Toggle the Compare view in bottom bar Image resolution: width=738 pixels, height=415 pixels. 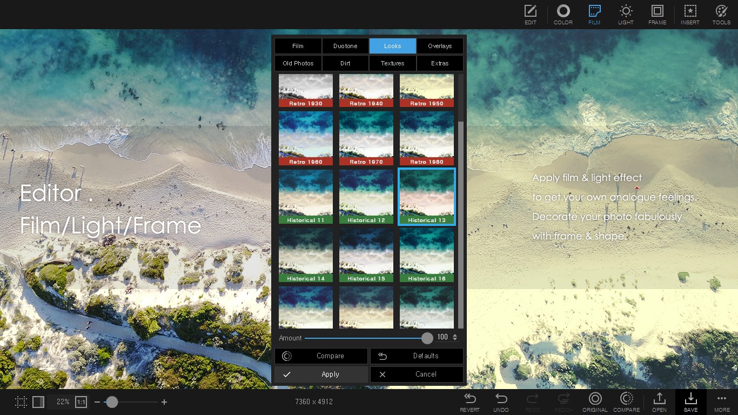point(626,401)
